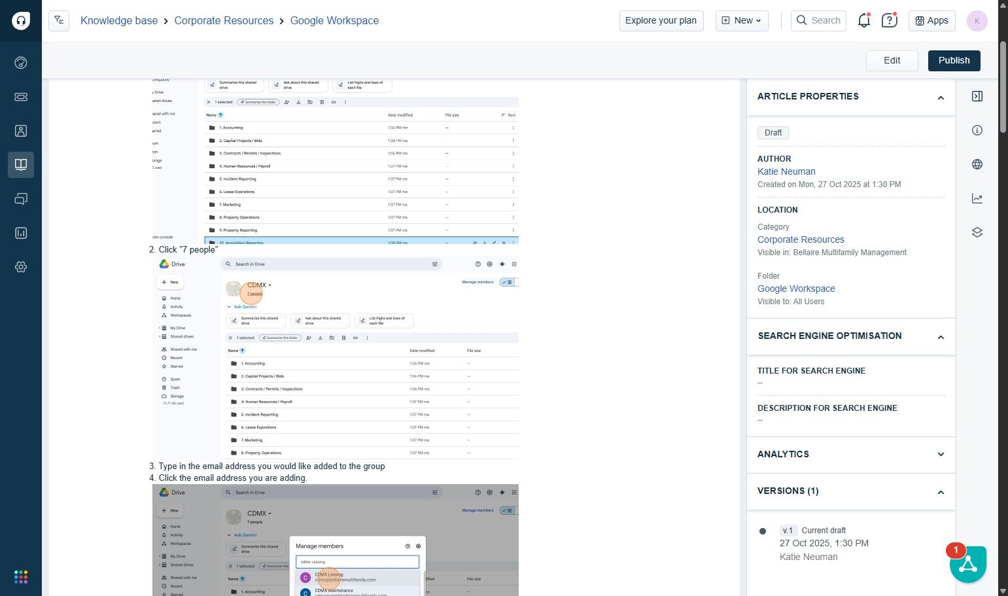Collapse the Article Properties section
The image size is (1008, 596).
(x=941, y=97)
